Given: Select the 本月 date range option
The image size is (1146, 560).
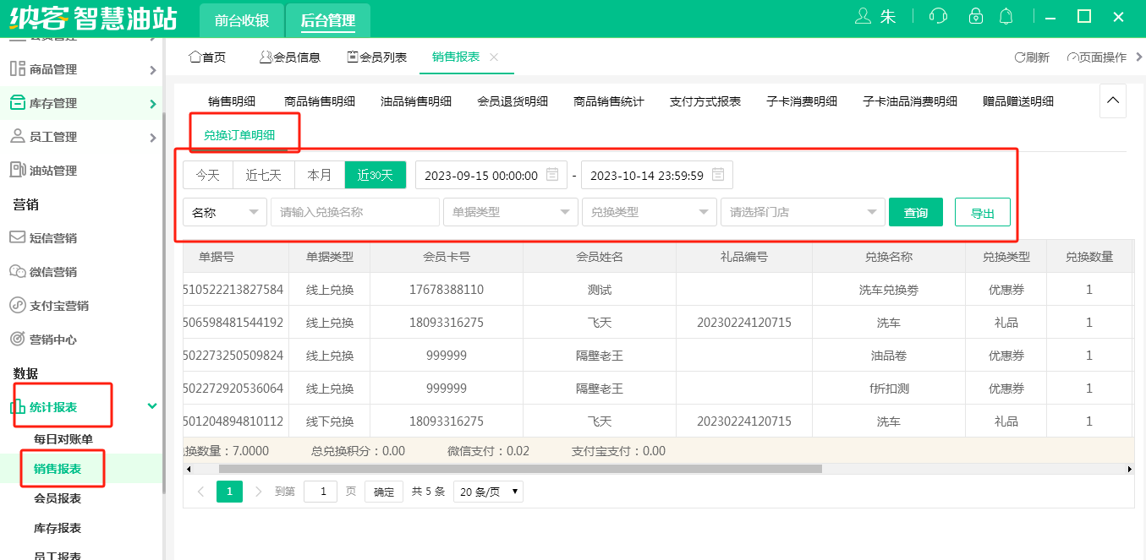Looking at the screenshot, I should [x=320, y=175].
